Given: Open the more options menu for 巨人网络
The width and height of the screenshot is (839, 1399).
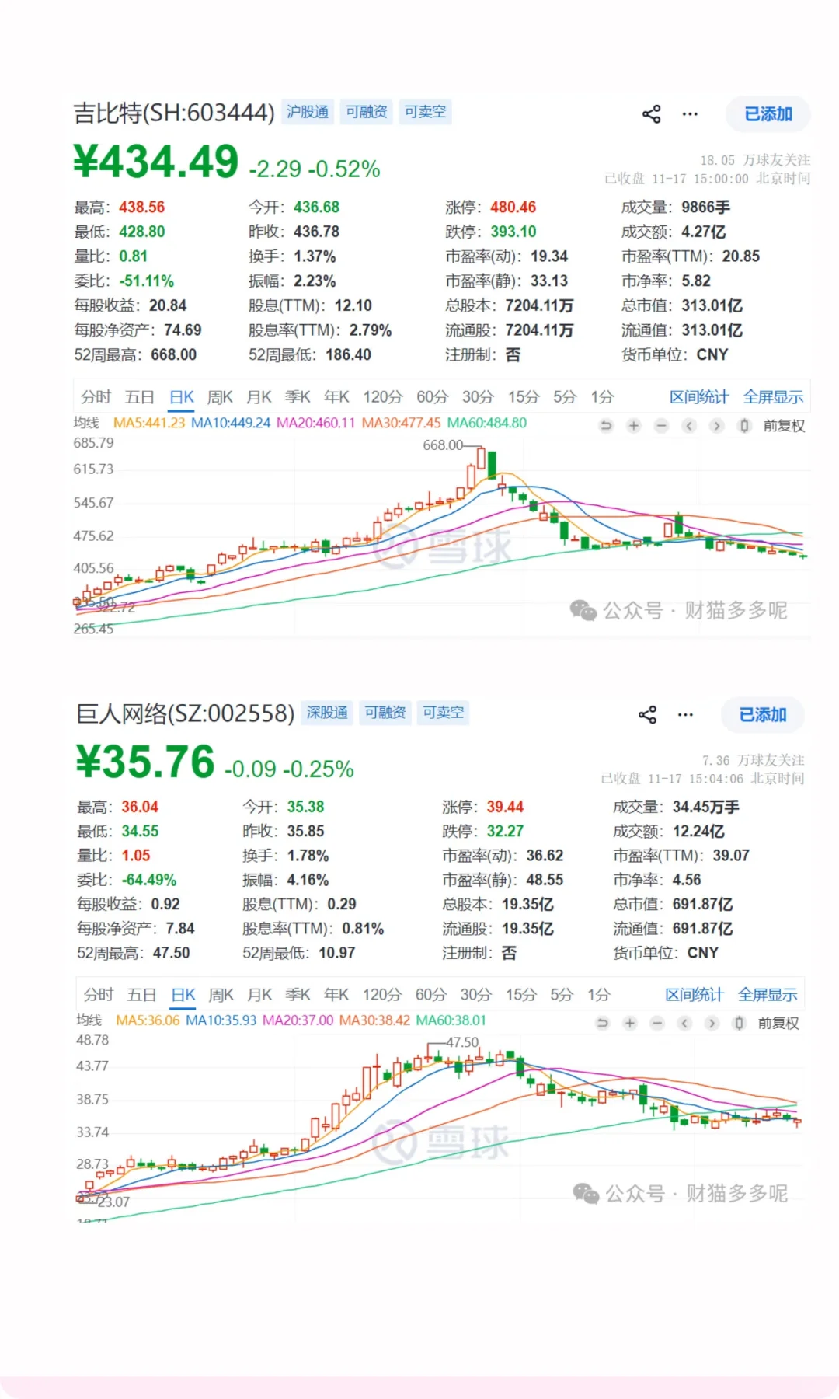Looking at the screenshot, I should point(685,714).
